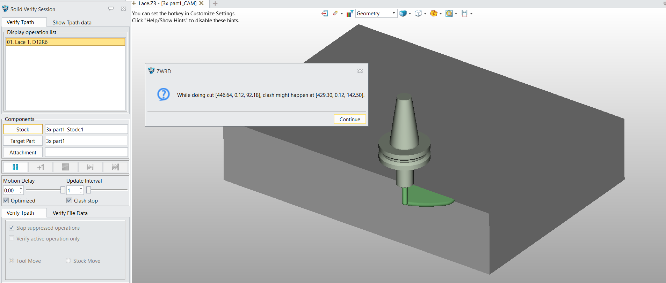
Task: Open the Geometry filter dropdown
Action: tap(376, 13)
